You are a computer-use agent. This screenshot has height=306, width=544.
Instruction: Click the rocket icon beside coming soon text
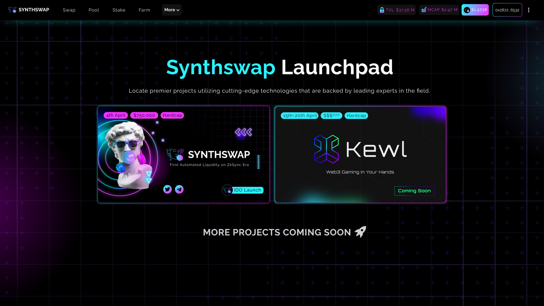pyautogui.click(x=360, y=232)
